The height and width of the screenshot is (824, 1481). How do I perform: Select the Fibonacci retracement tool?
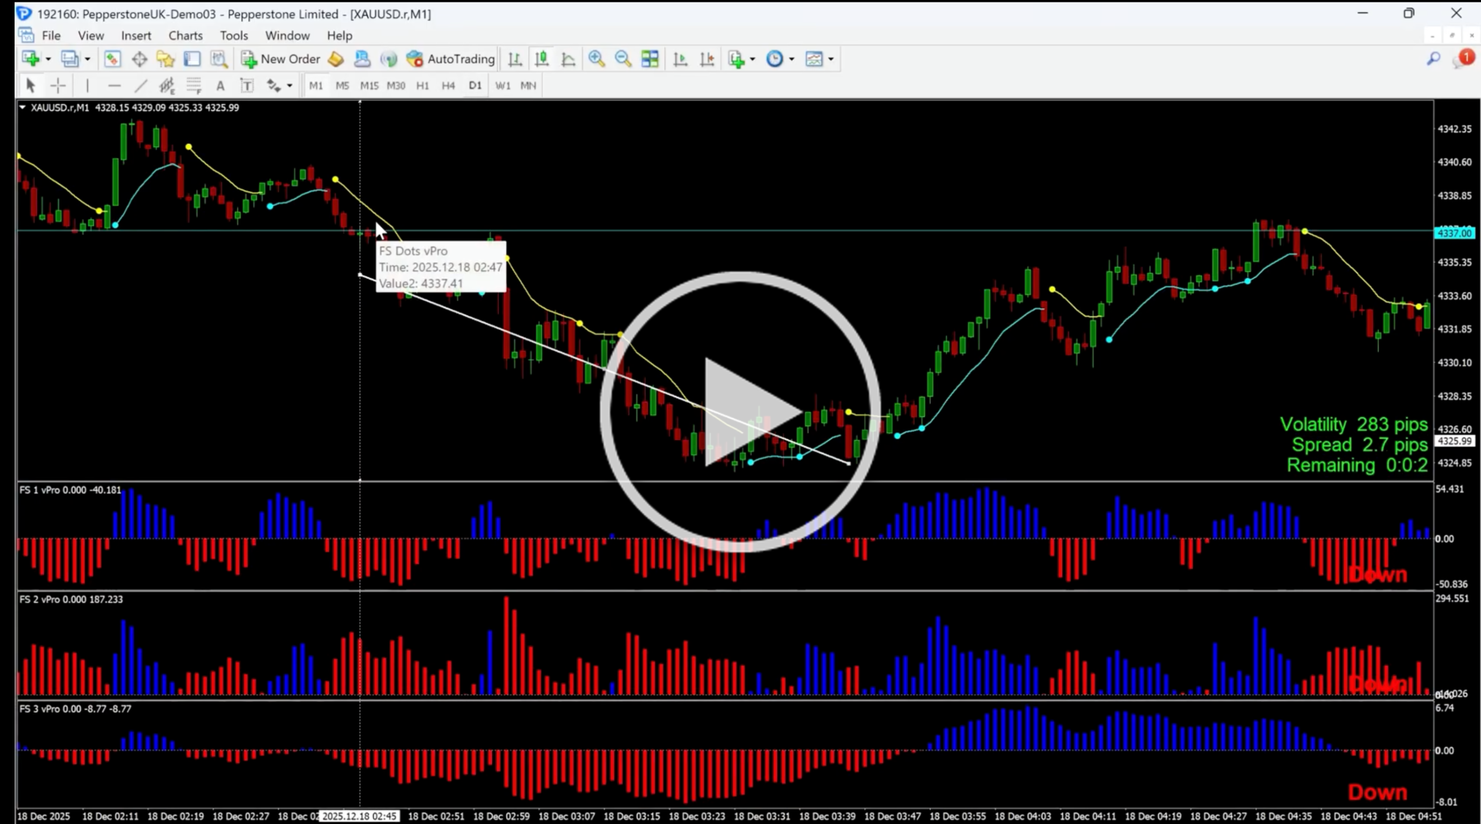click(x=194, y=86)
